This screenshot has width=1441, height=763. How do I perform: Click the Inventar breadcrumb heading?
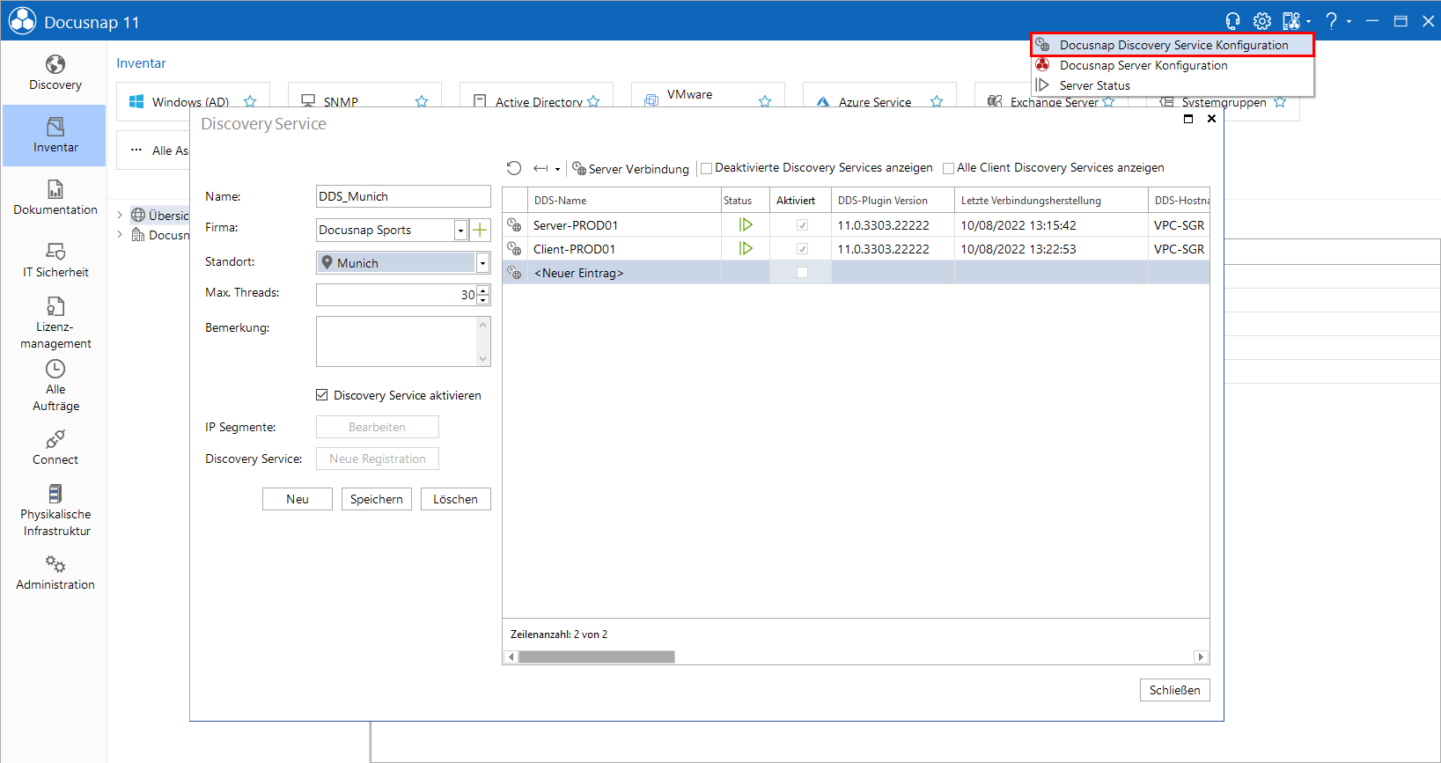pos(141,63)
